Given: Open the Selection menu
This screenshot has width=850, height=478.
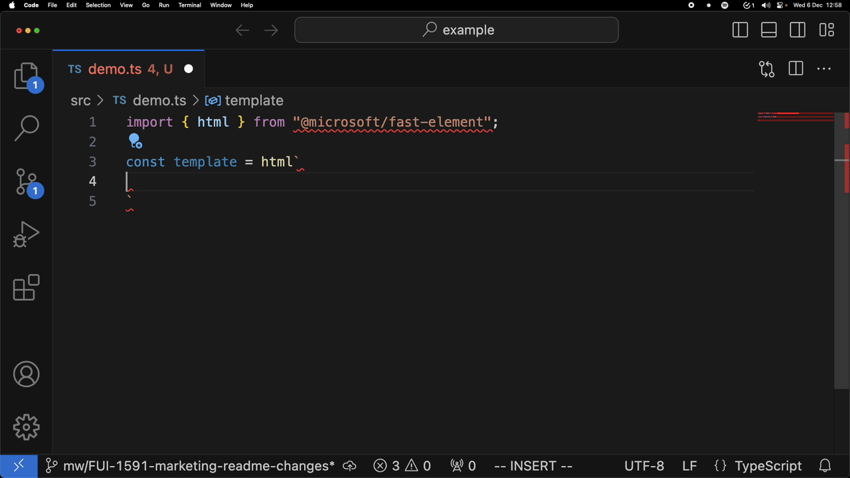Looking at the screenshot, I should [98, 5].
